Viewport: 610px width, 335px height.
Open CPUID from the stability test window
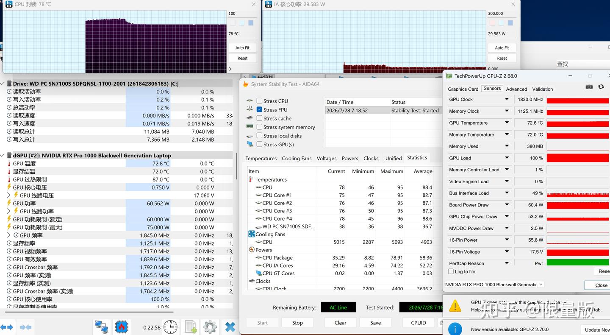pyautogui.click(x=419, y=323)
